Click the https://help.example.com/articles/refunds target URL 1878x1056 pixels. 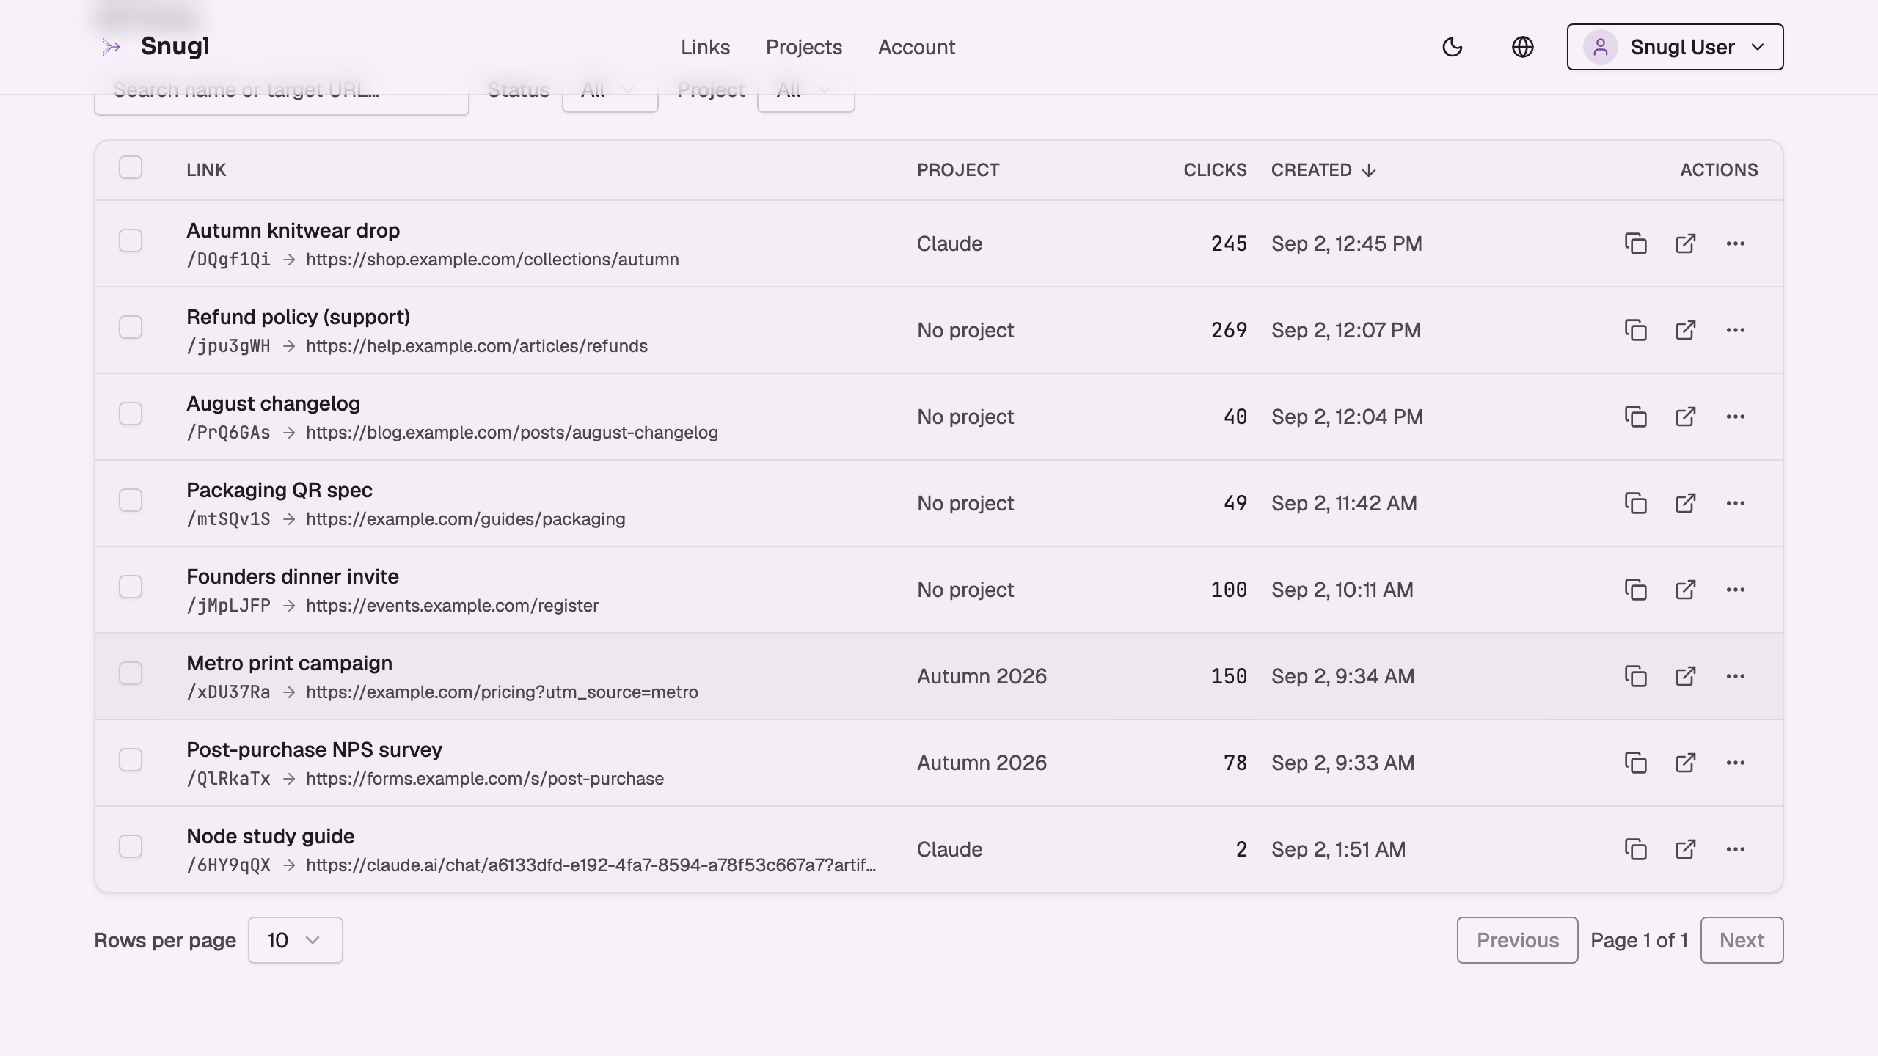(477, 346)
